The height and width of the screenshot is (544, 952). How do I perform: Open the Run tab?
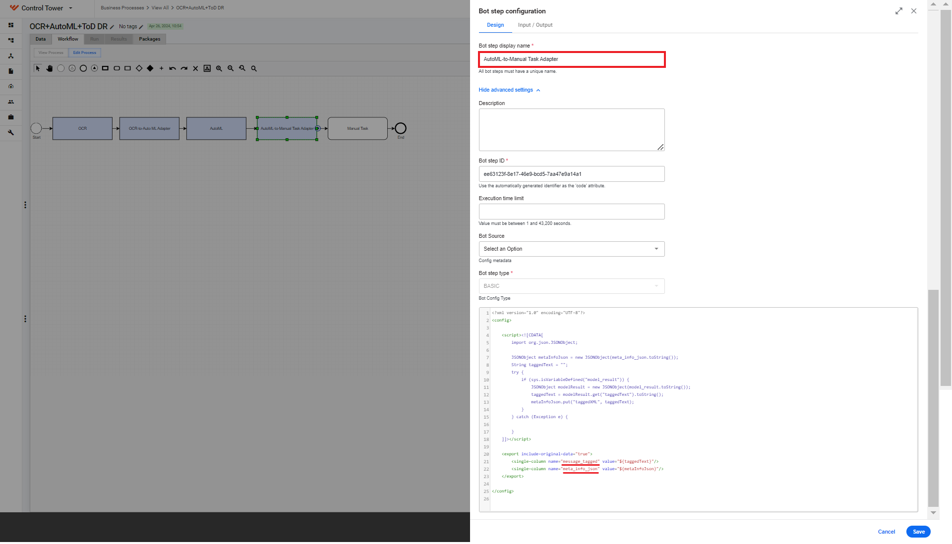click(94, 39)
